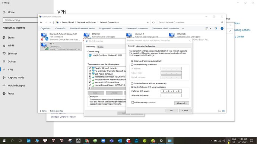
Task: Click Connect To in toolbar
Action: (x=60, y=29)
